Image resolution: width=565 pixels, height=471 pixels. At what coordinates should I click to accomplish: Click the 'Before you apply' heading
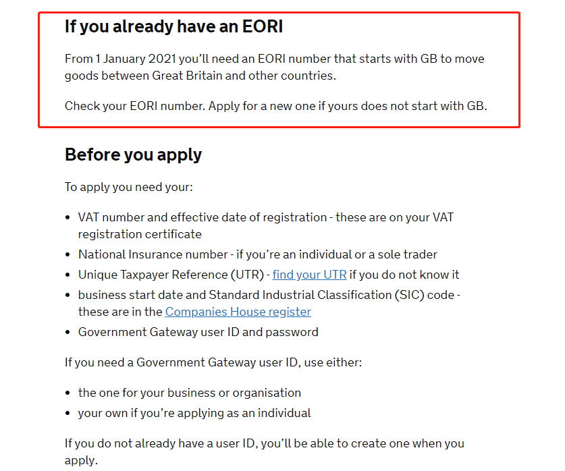tap(133, 155)
